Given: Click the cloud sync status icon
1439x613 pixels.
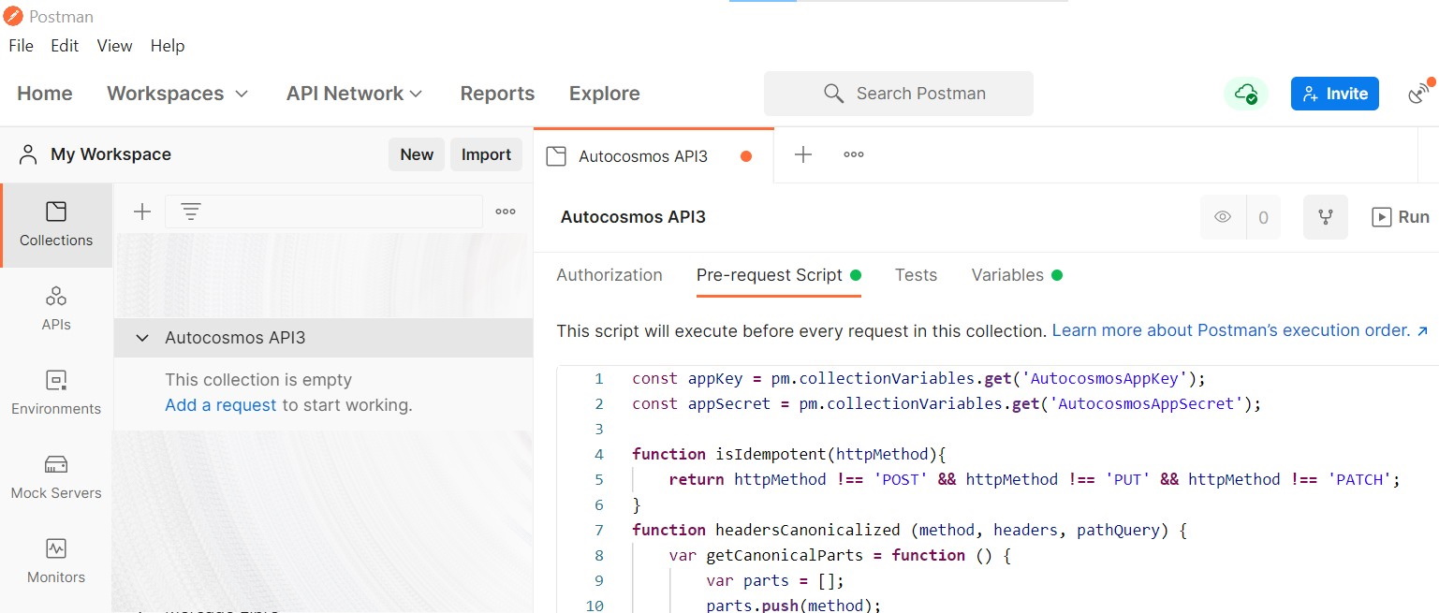Looking at the screenshot, I should 1246,94.
